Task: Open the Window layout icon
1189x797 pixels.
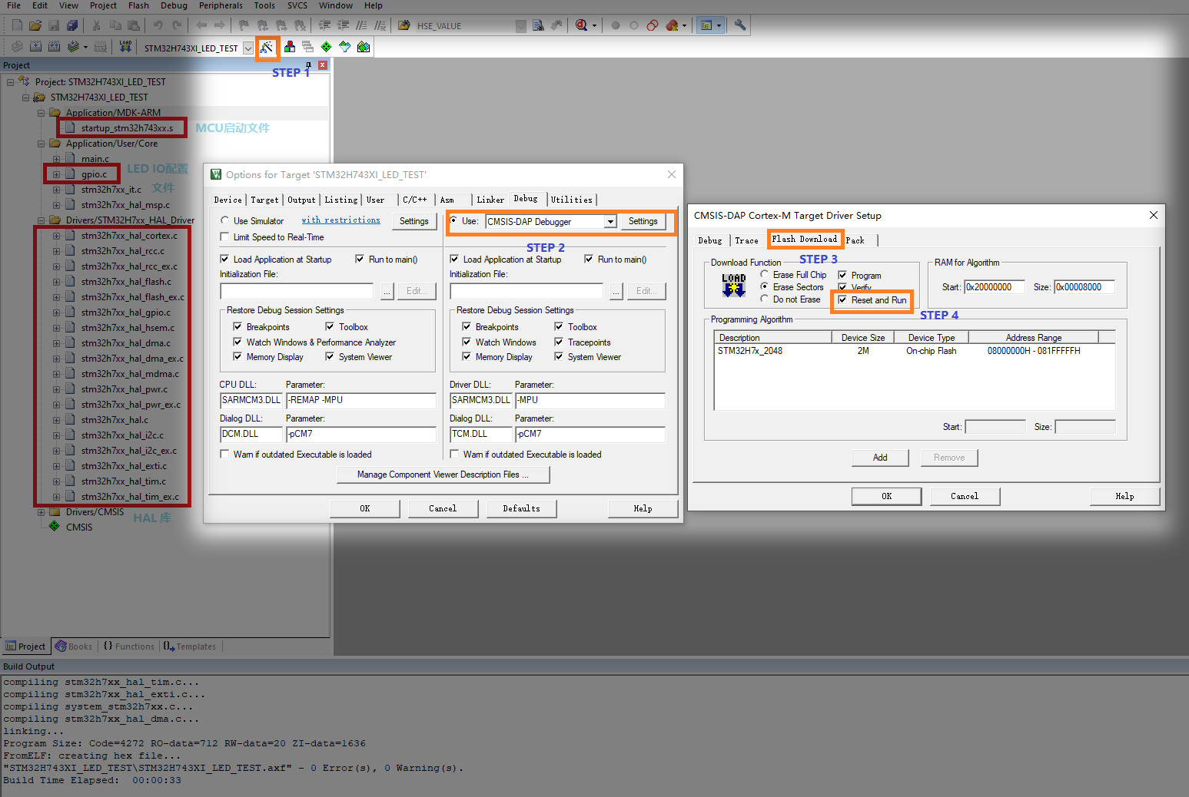Action: [706, 25]
